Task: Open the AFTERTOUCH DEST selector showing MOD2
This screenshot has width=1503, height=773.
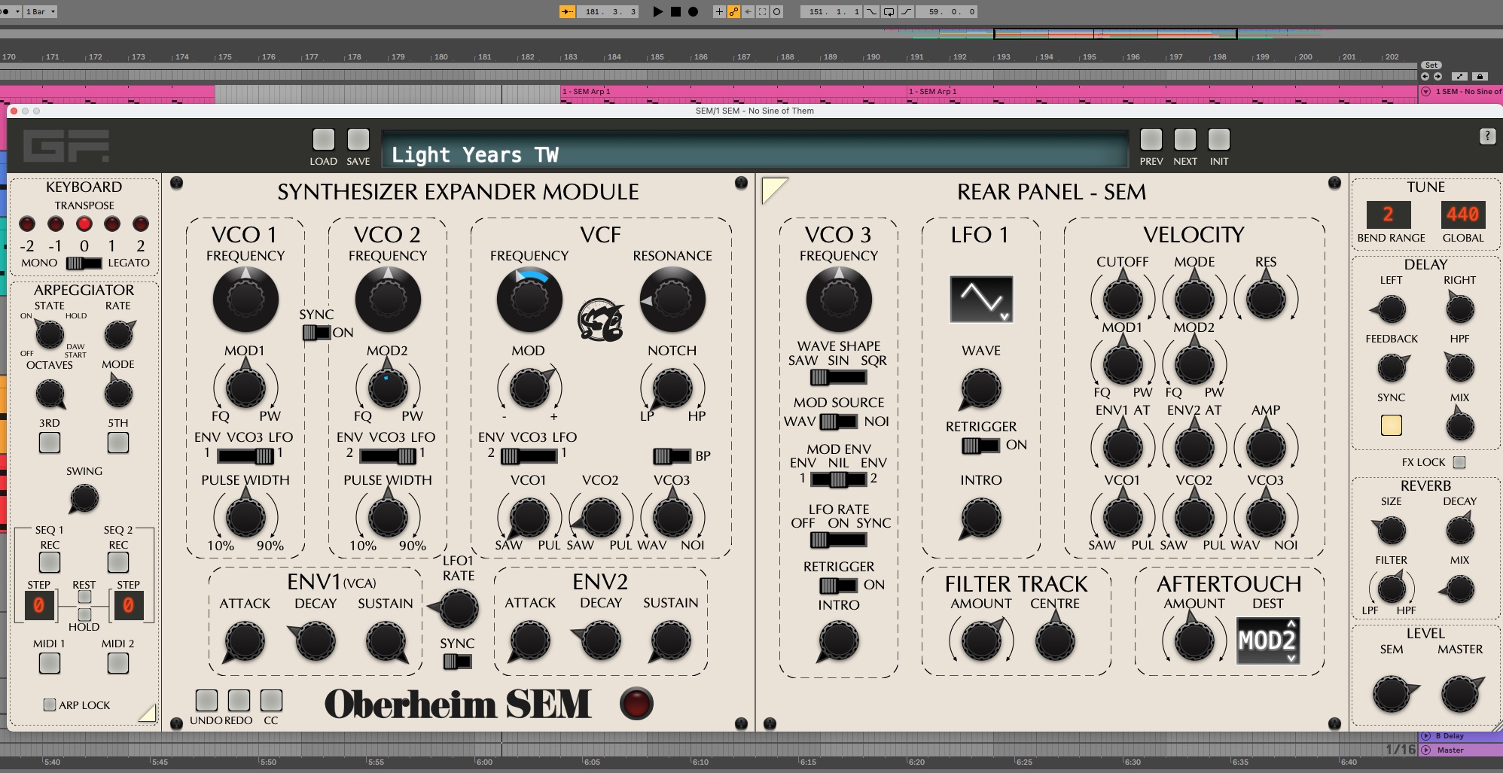Action: [x=1267, y=641]
